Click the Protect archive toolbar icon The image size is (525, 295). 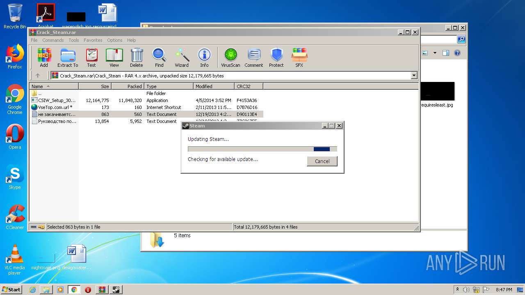[276, 57]
